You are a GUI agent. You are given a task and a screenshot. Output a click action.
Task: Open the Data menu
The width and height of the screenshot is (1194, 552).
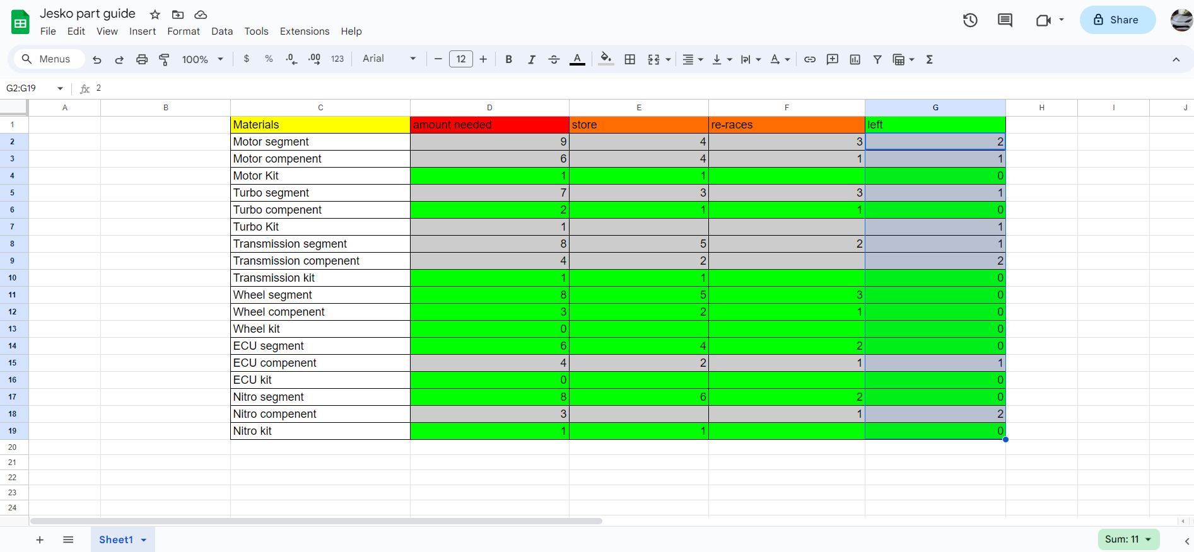pyautogui.click(x=222, y=31)
